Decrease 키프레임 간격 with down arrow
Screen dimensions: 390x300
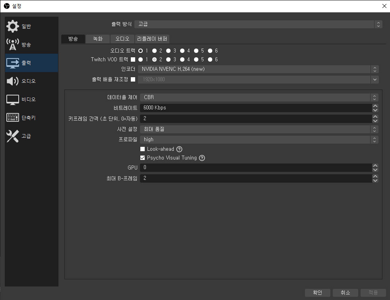[x=375, y=121]
